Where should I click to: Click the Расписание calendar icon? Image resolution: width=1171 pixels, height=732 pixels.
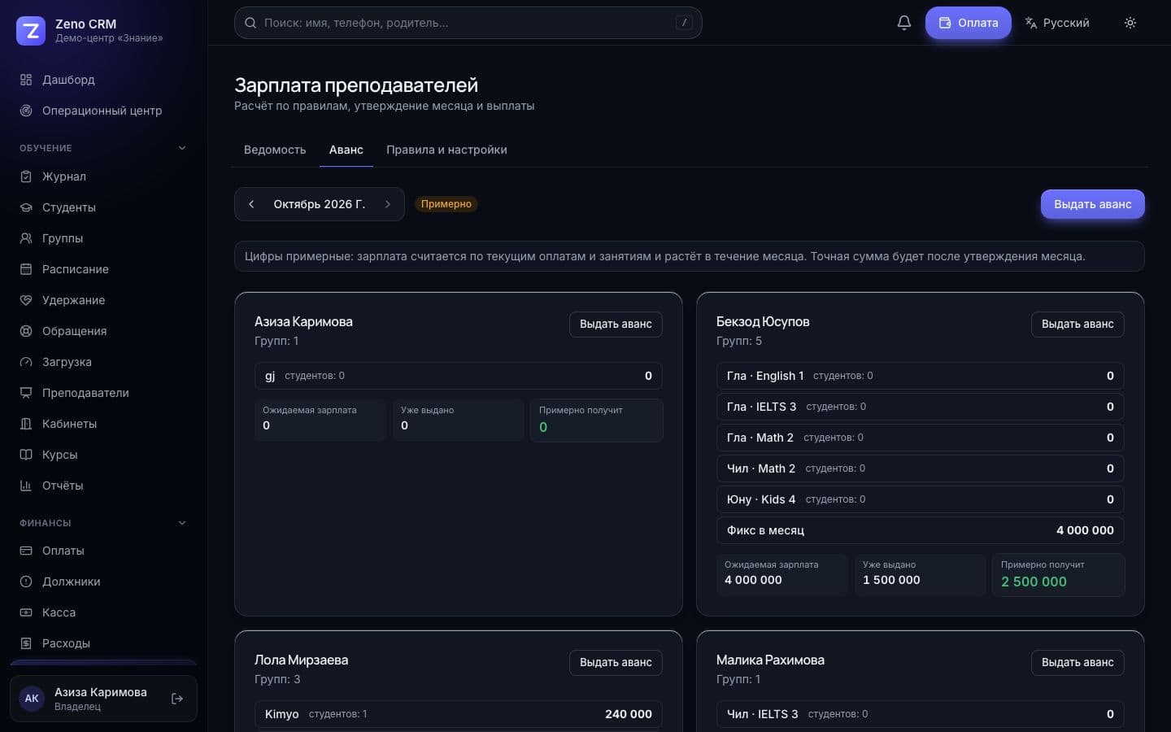[26, 269]
